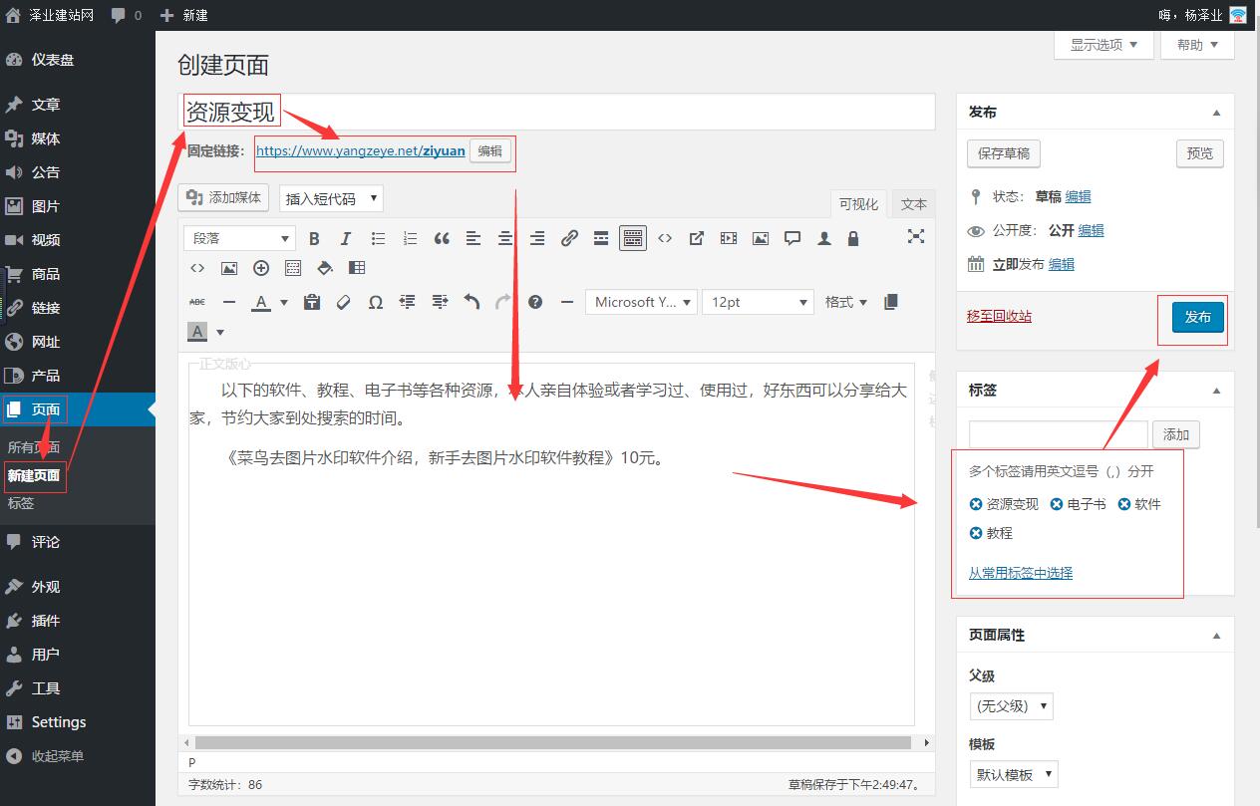Open distraction-free fullscreen mode
Image resolution: width=1260 pixels, height=806 pixels.
(x=916, y=236)
